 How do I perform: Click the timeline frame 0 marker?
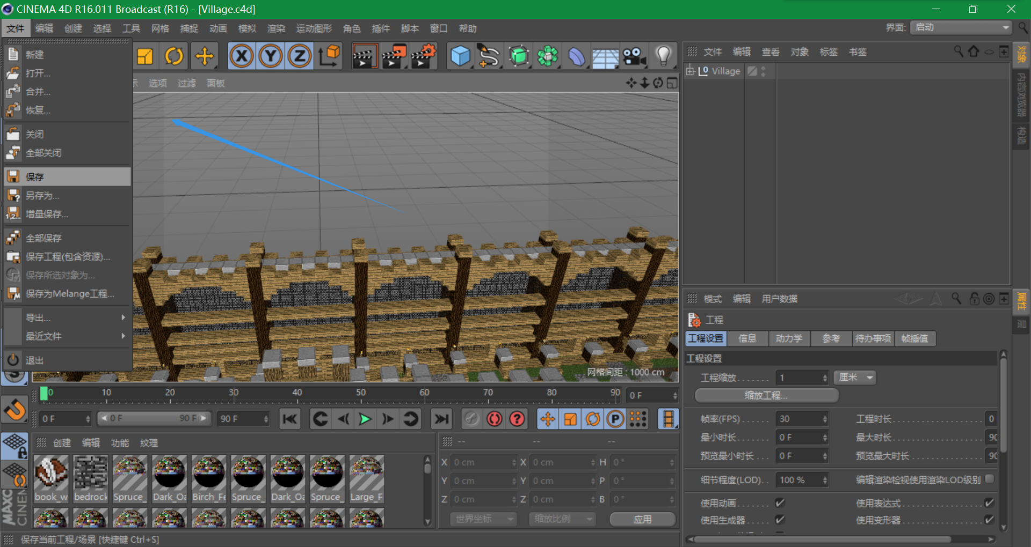(44, 393)
